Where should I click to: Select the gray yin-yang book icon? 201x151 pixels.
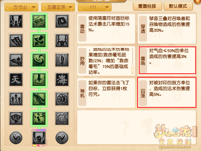pyautogui.click(x=62, y=21)
